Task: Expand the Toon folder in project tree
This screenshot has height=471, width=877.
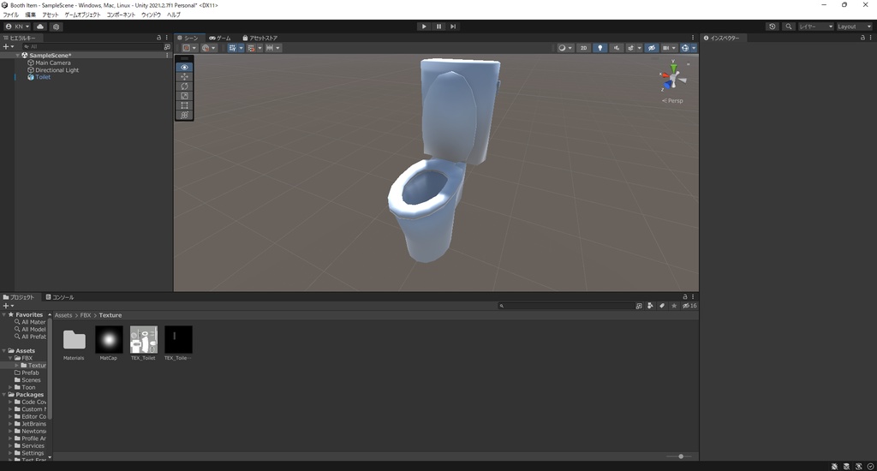Action: (x=10, y=387)
